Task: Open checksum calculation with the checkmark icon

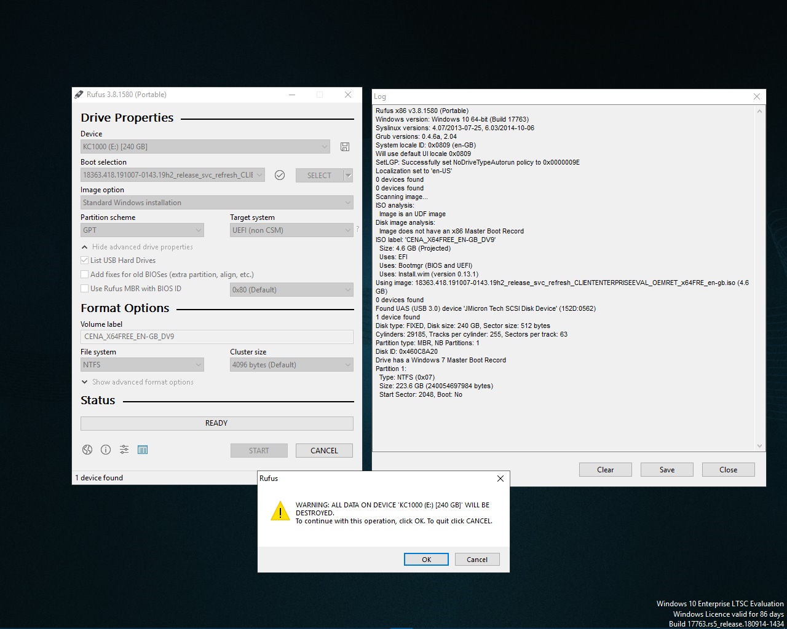Action: click(x=280, y=175)
